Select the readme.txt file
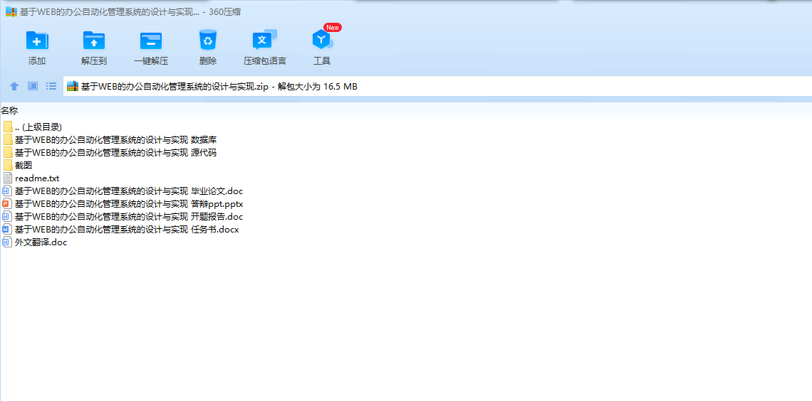 tap(31, 178)
